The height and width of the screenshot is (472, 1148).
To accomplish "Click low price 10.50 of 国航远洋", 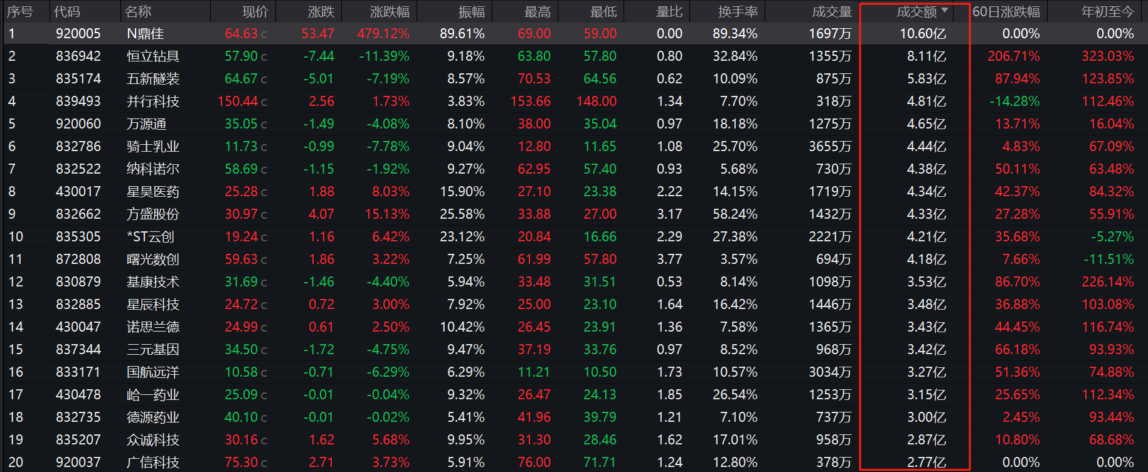I will 600,372.
